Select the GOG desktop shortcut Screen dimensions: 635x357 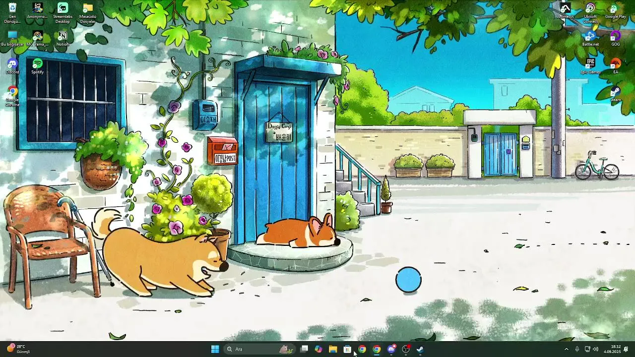tap(615, 39)
